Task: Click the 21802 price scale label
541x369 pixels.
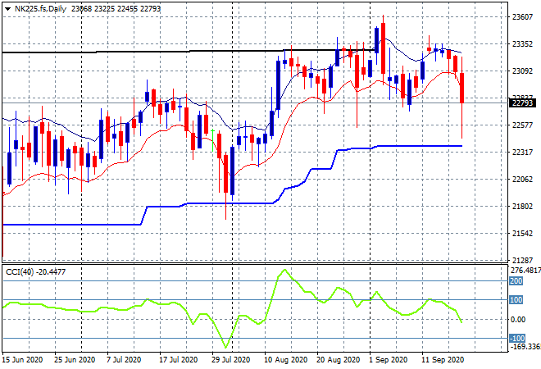Action: click(522, 206)
